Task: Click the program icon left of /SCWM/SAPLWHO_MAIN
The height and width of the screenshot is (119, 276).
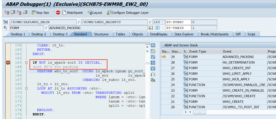Action: [x=5, y=22]
